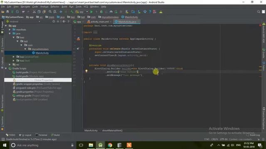
Task: Click the class gutter icon beside MainActivity declaration
Action: [78, 39]
